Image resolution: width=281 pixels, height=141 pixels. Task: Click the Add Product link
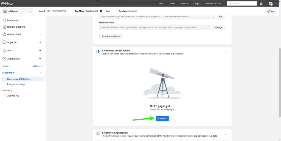point(37,66)
